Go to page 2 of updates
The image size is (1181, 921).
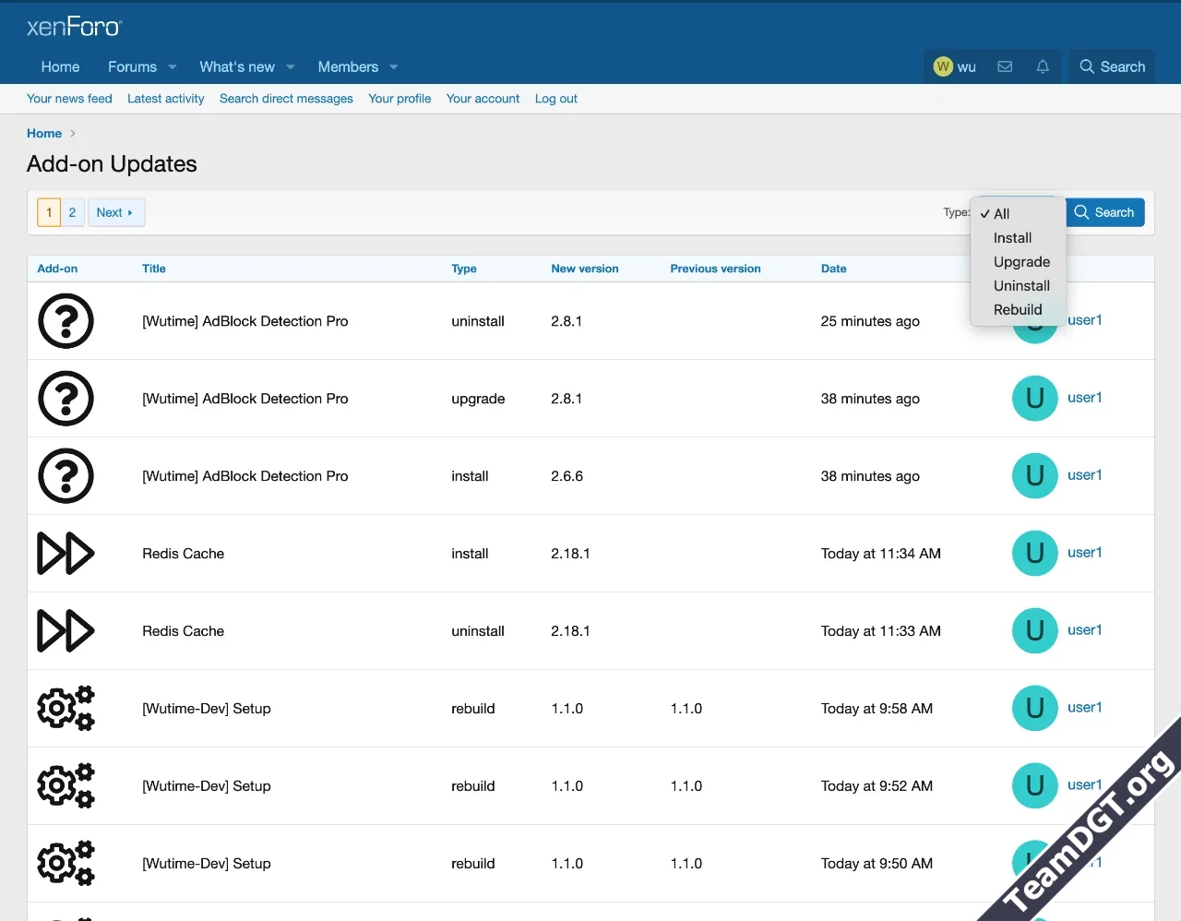coord(72,212)
